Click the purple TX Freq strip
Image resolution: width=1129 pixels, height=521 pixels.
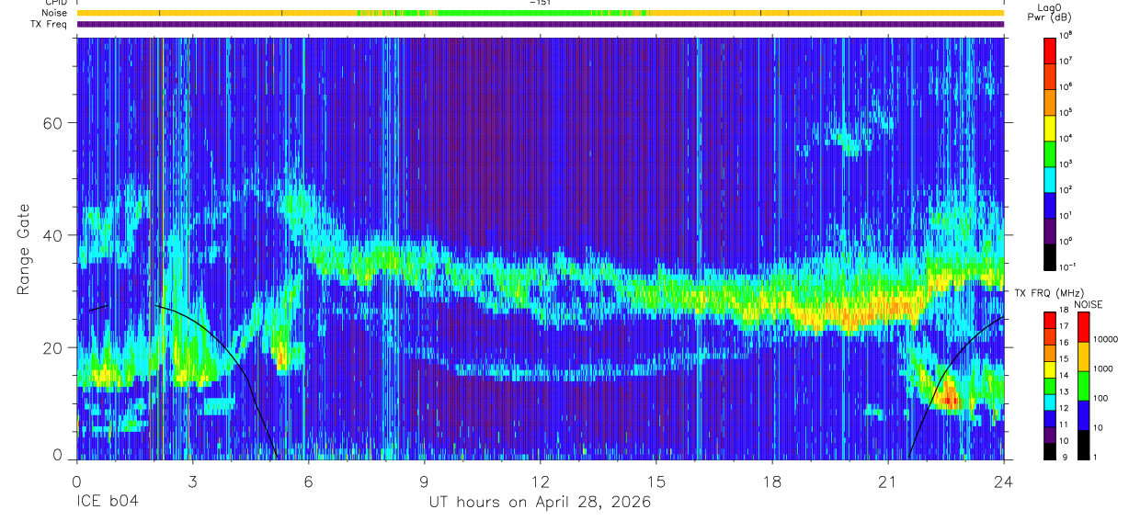(541, 24)
